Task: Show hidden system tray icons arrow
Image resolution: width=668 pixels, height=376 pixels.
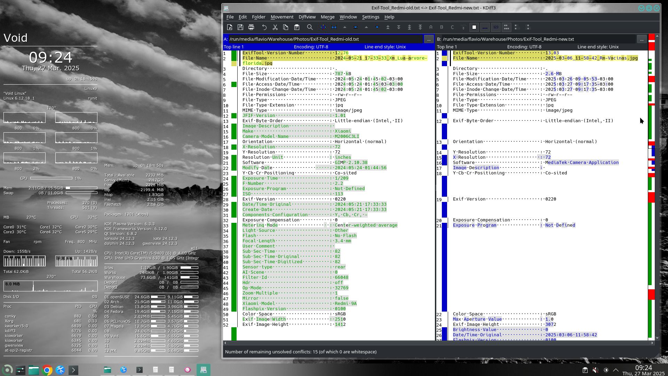Action: [616, 370]
